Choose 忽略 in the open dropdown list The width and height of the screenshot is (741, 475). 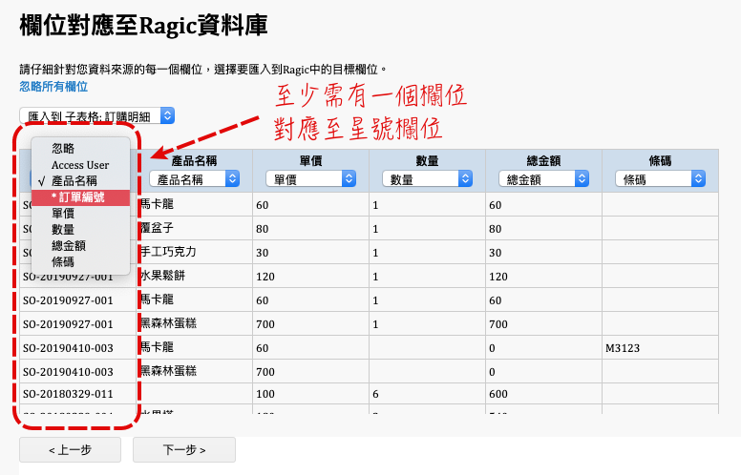(80, 149)
